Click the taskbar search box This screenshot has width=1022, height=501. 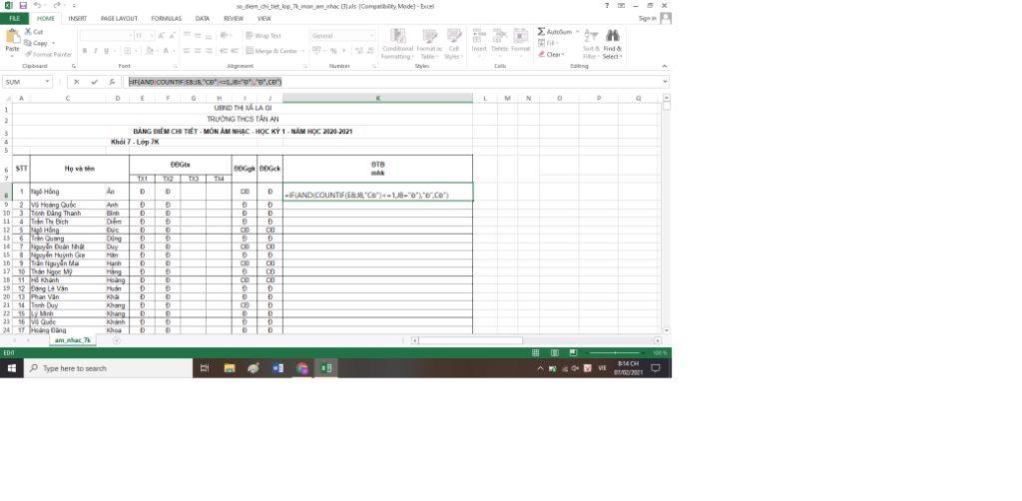[108, 368]
